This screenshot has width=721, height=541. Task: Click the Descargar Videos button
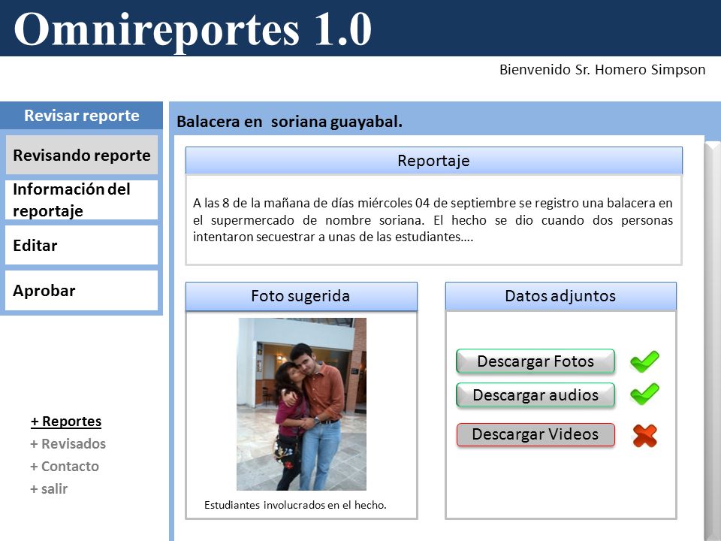point(535,434)
